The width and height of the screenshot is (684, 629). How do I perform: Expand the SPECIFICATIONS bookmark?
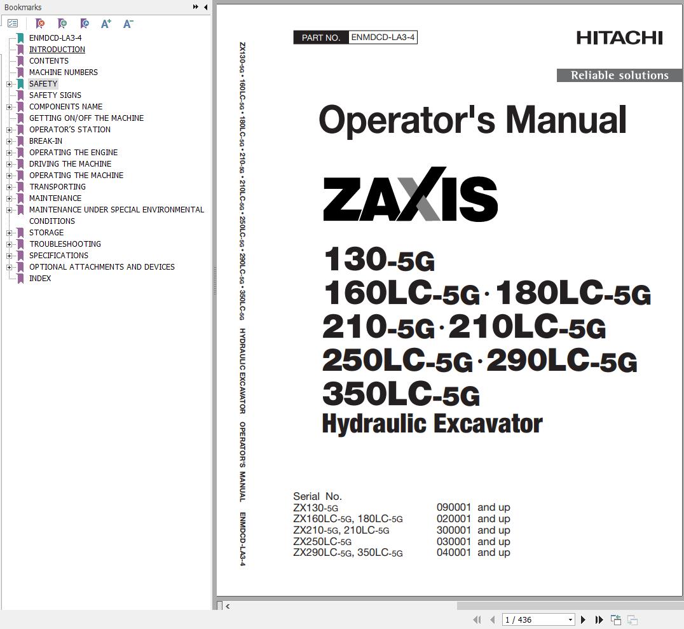click(x=9, y=256)
